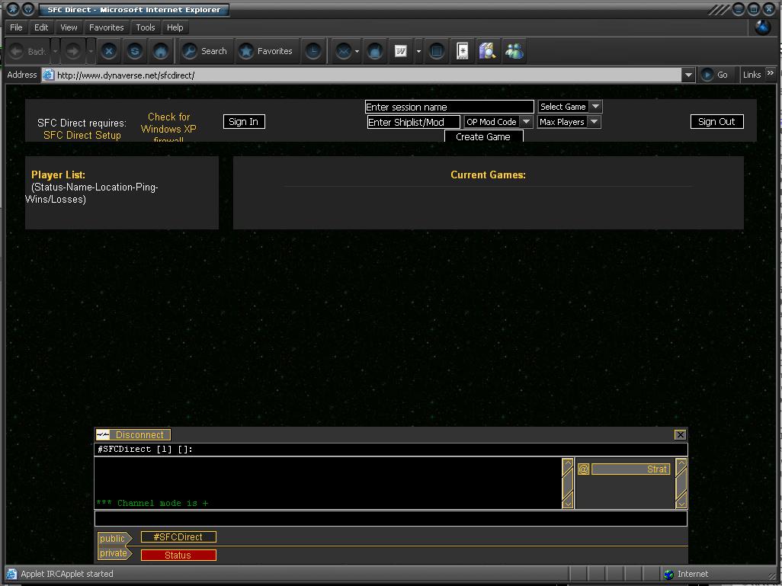Go to the browser Home page icon
Viewport: 782px width, 586px height.
coord(161,51)
